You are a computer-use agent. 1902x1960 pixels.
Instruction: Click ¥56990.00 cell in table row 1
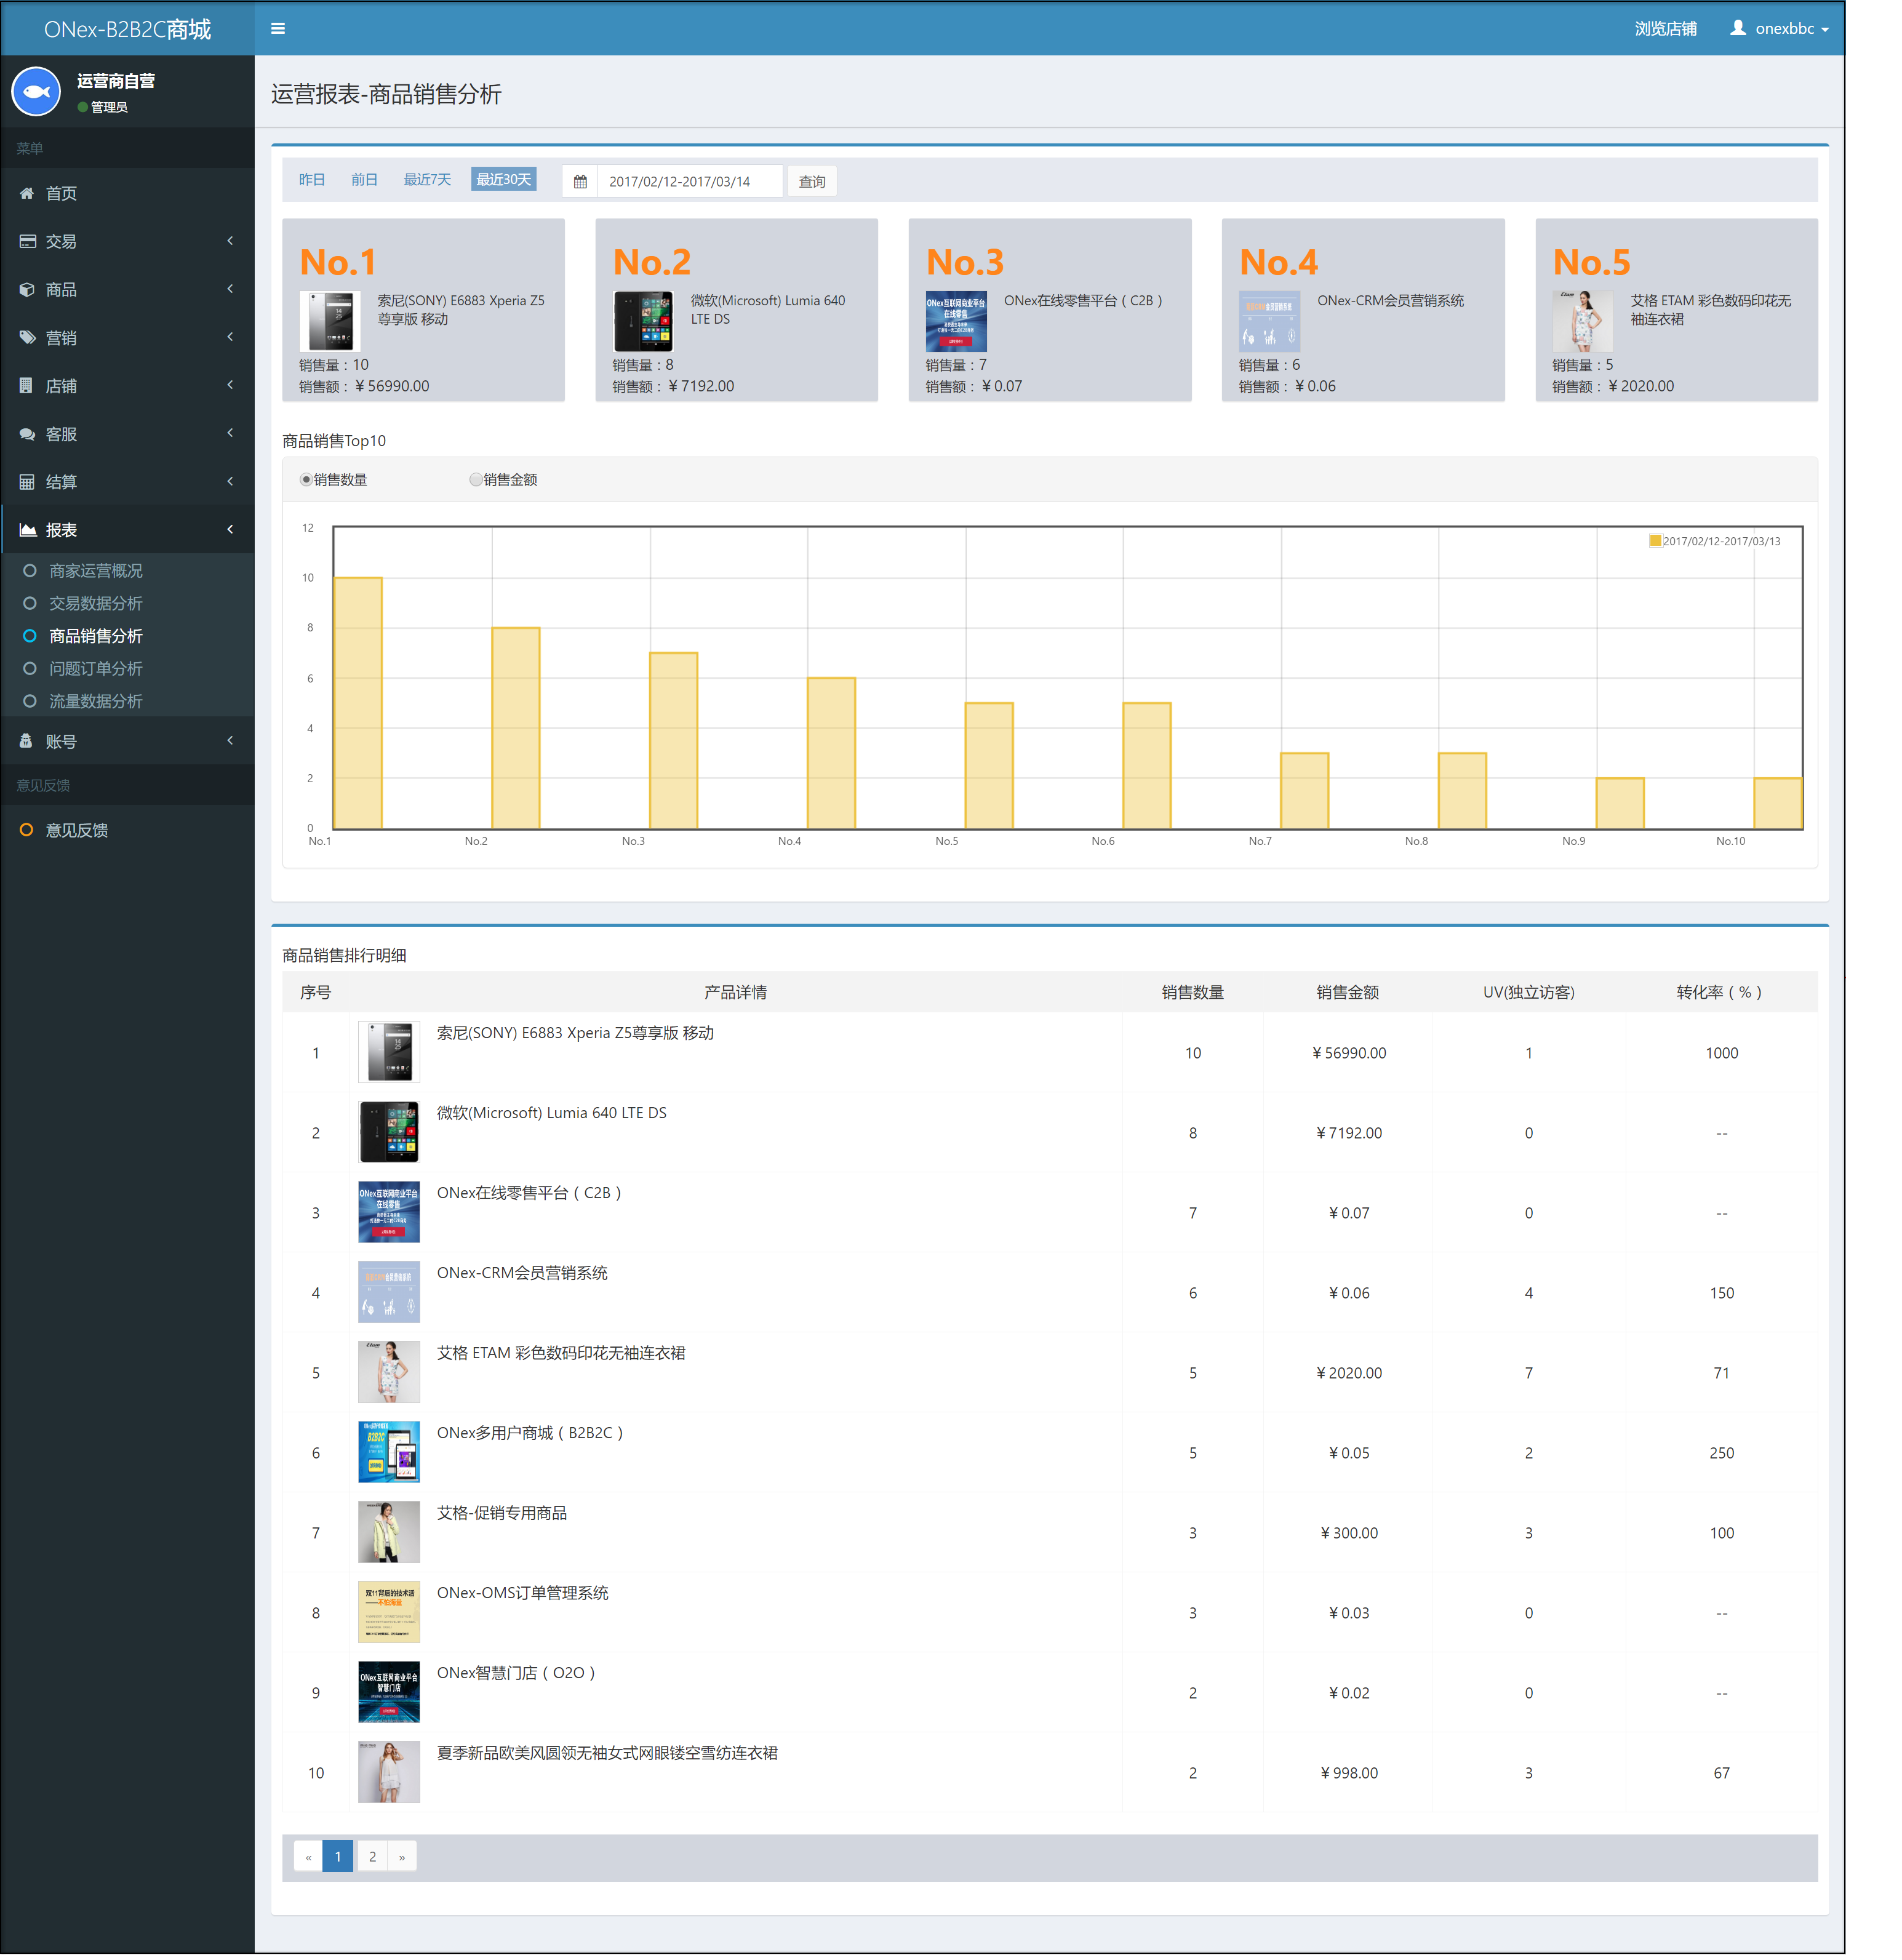[x=1349, y=1053]
